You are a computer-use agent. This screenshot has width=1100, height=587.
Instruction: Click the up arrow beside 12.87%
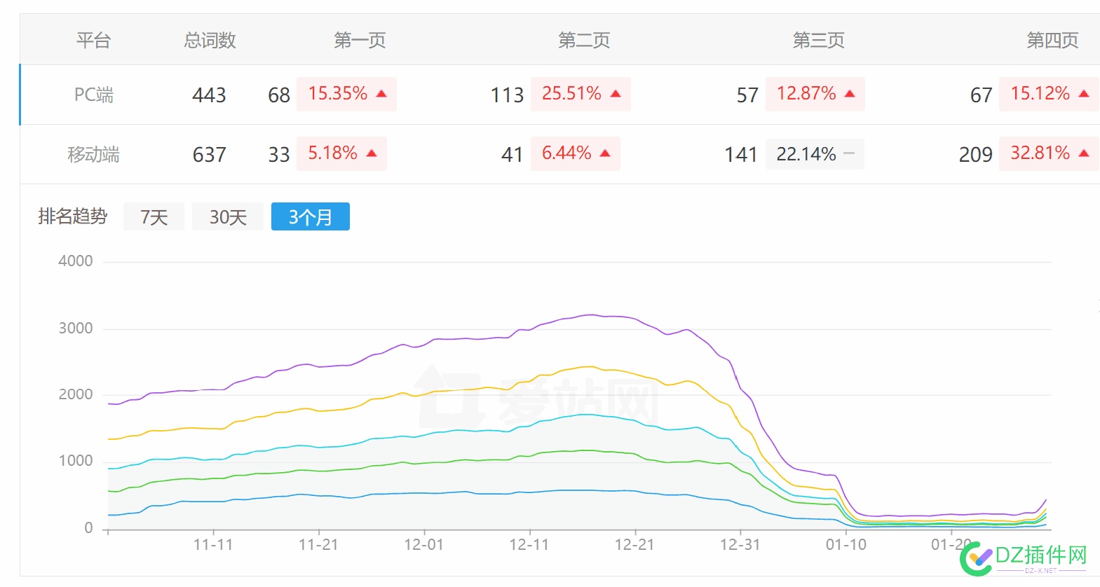click(x=850, y=94)
